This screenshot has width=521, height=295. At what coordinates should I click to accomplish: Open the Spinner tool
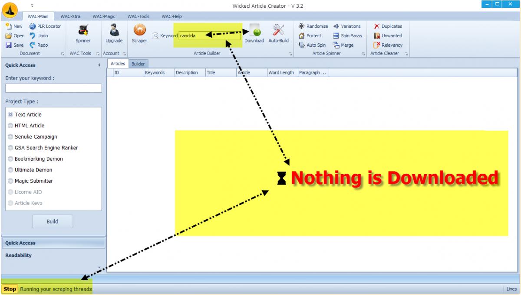[x=83, y=34]
